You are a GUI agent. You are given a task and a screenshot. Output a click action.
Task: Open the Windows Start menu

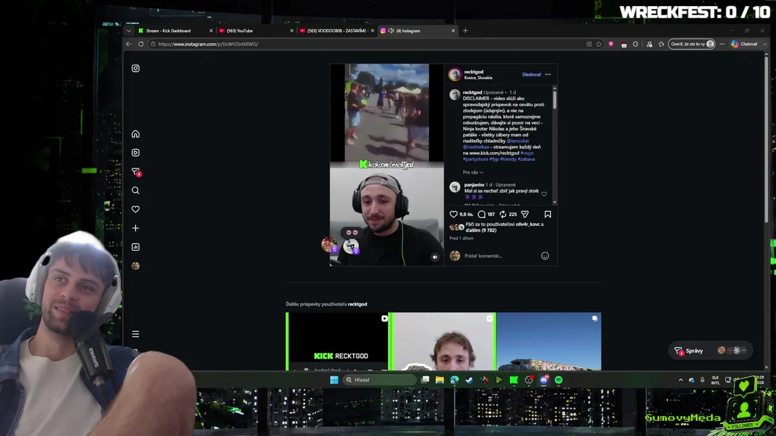click(x=334, y=380)
